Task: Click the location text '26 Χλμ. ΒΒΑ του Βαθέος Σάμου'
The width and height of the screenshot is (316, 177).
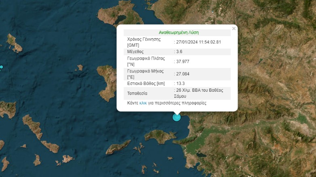Action: point(200,93)
